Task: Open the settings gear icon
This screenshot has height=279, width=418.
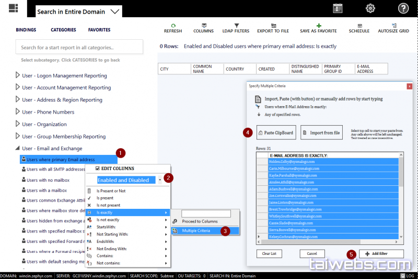Action: pos(370,8)
